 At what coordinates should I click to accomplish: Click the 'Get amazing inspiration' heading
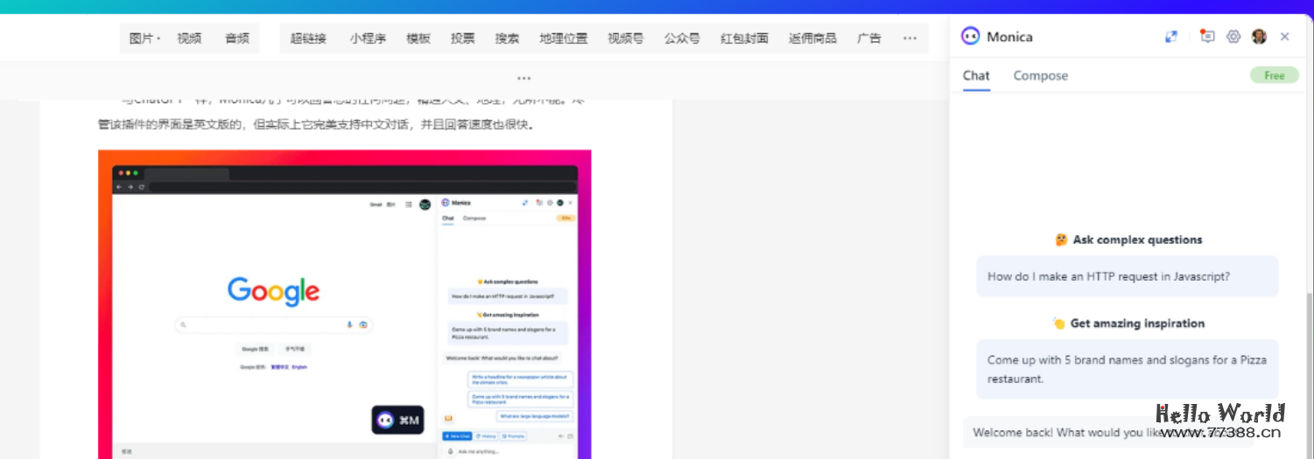[1128, 323]
